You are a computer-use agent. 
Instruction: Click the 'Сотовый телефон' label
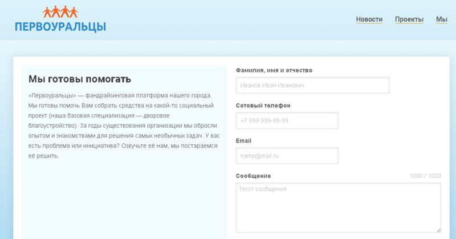coord(263,106)
